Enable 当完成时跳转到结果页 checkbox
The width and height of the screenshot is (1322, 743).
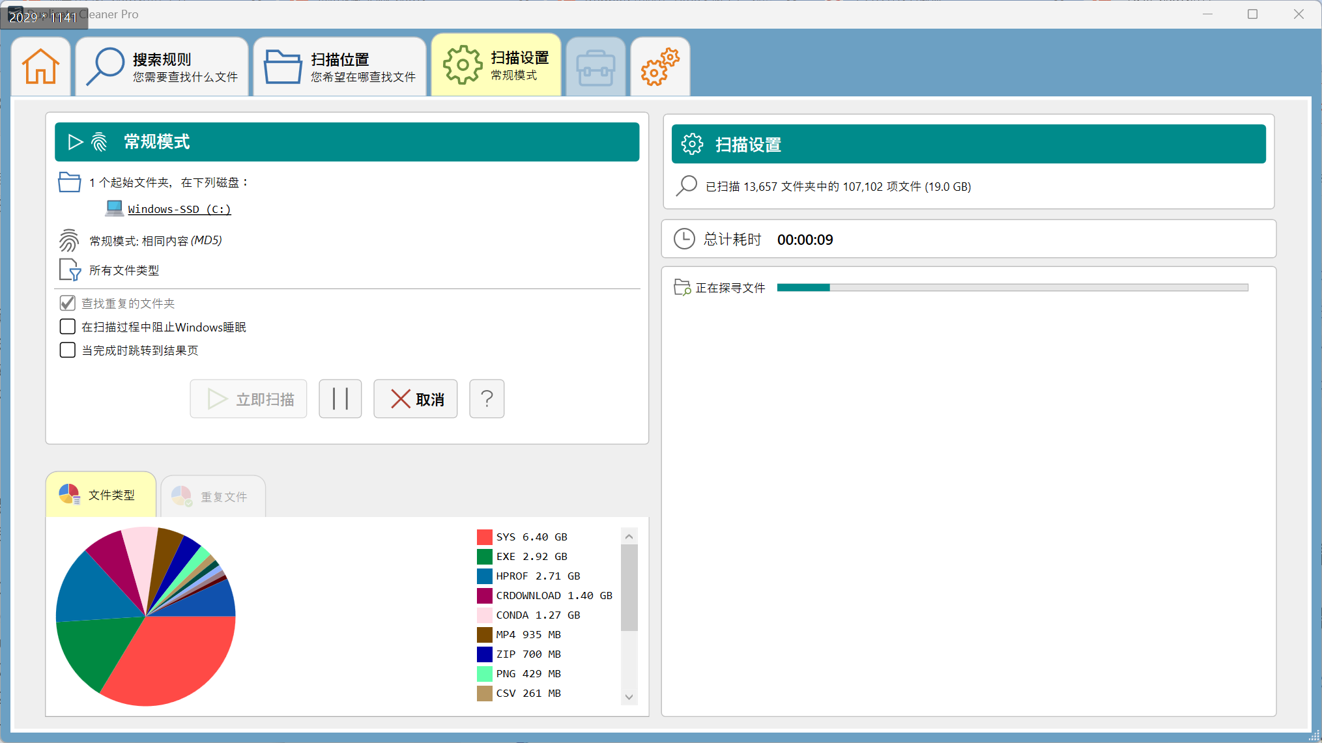(x=67, y=350)
